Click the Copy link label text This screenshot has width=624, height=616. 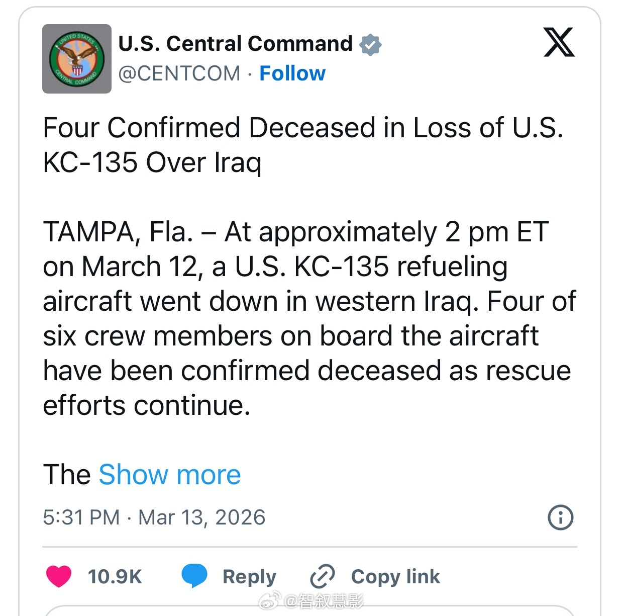[x=394, y=577]
